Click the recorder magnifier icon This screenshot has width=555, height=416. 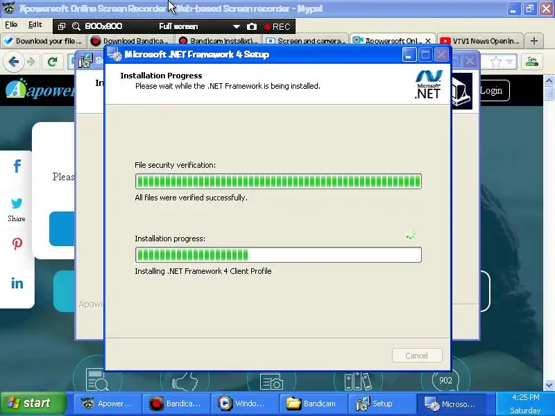(x=76, y=26)
